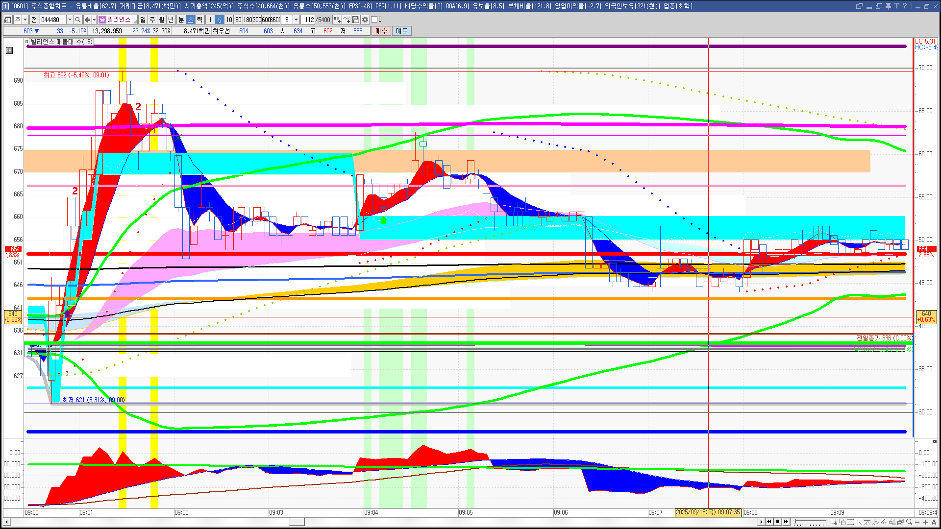Screen dimensions: 941x529
Task: Click the save chart floppy icon
Action: coord(356,20)
